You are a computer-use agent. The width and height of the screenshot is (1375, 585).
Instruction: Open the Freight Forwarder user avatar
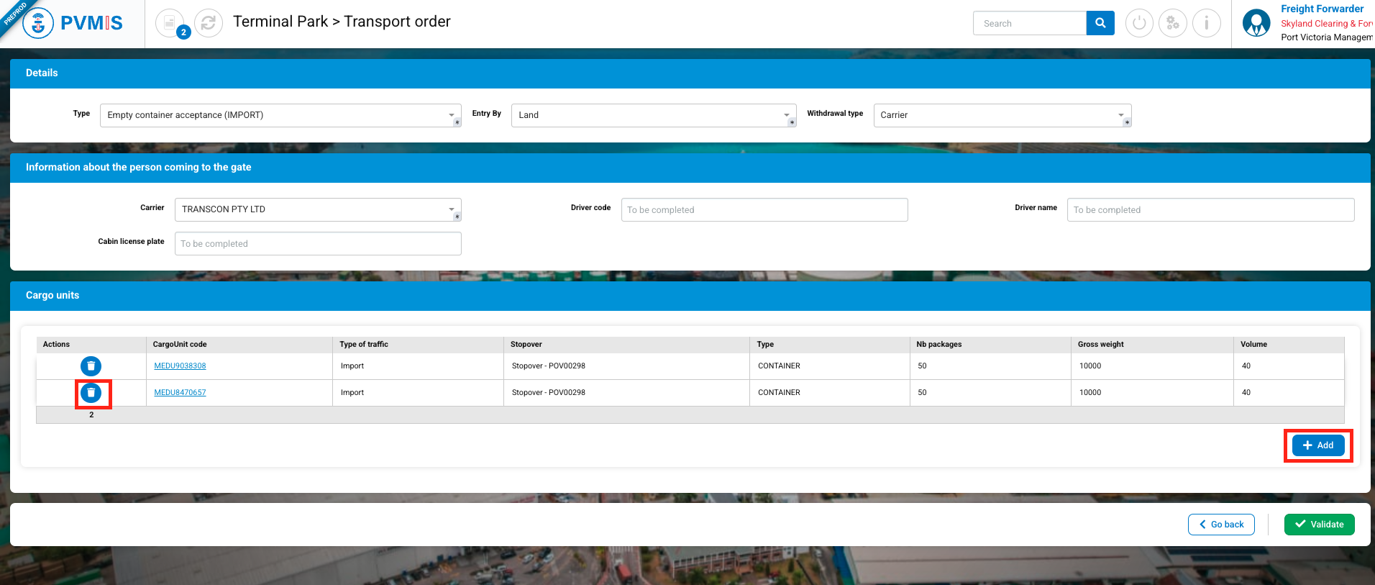pos(1256,23)
